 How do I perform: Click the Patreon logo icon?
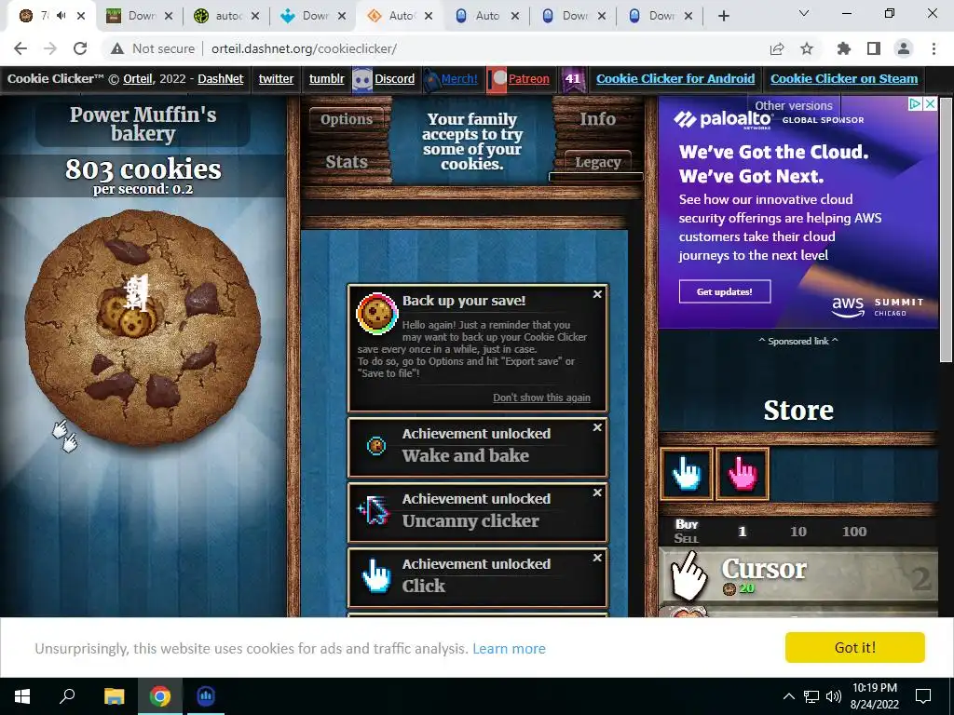pyautogui.click(x=497, y=80)
